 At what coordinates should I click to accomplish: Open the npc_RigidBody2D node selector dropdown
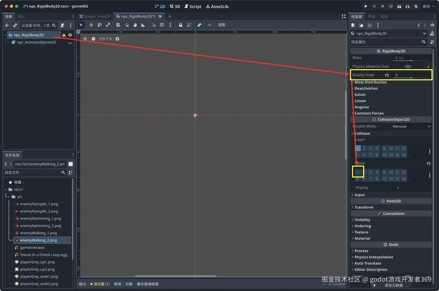tap(388, 33)
